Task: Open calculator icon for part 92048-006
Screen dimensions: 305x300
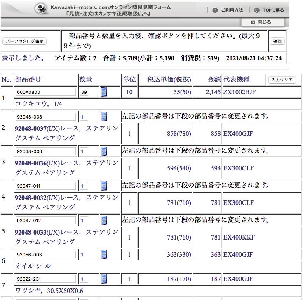Action: pos(103,151)
